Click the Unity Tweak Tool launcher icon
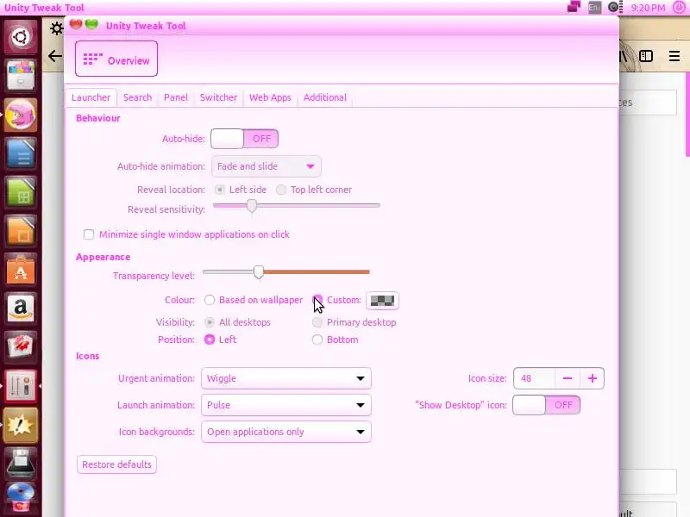Image resolution: width=690 pixels, height=517 pixels. 20,386
